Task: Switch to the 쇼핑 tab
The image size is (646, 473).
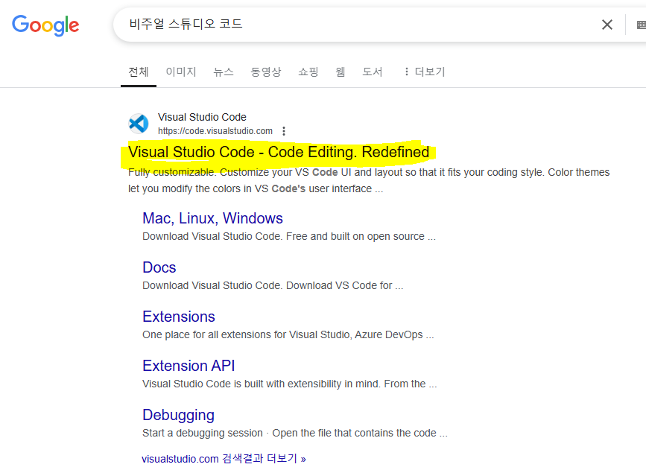Action: click(x=308, y=72)
